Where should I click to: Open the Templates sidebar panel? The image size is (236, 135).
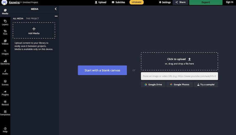coord(5,113)
